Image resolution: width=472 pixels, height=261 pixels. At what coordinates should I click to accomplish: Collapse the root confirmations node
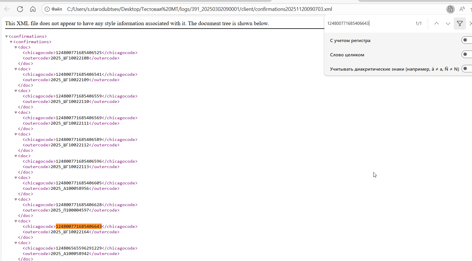click(x=7, y=37)
